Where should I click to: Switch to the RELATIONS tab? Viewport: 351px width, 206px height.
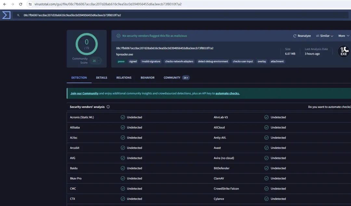[124, 78]
